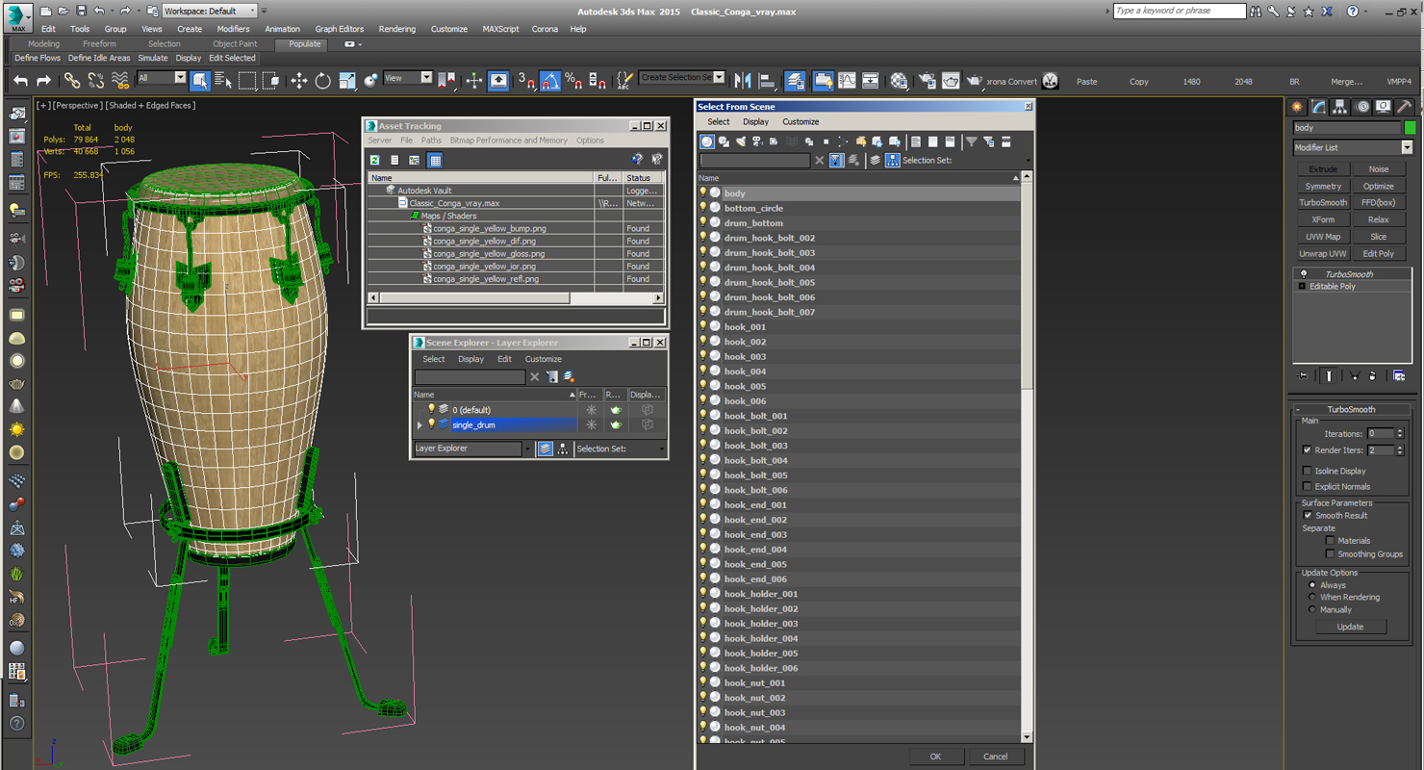Toggle Smooth Result checkbox
Viewport: 1424px width, 770px height.
pyautogui.click(x=1307, y=516)
